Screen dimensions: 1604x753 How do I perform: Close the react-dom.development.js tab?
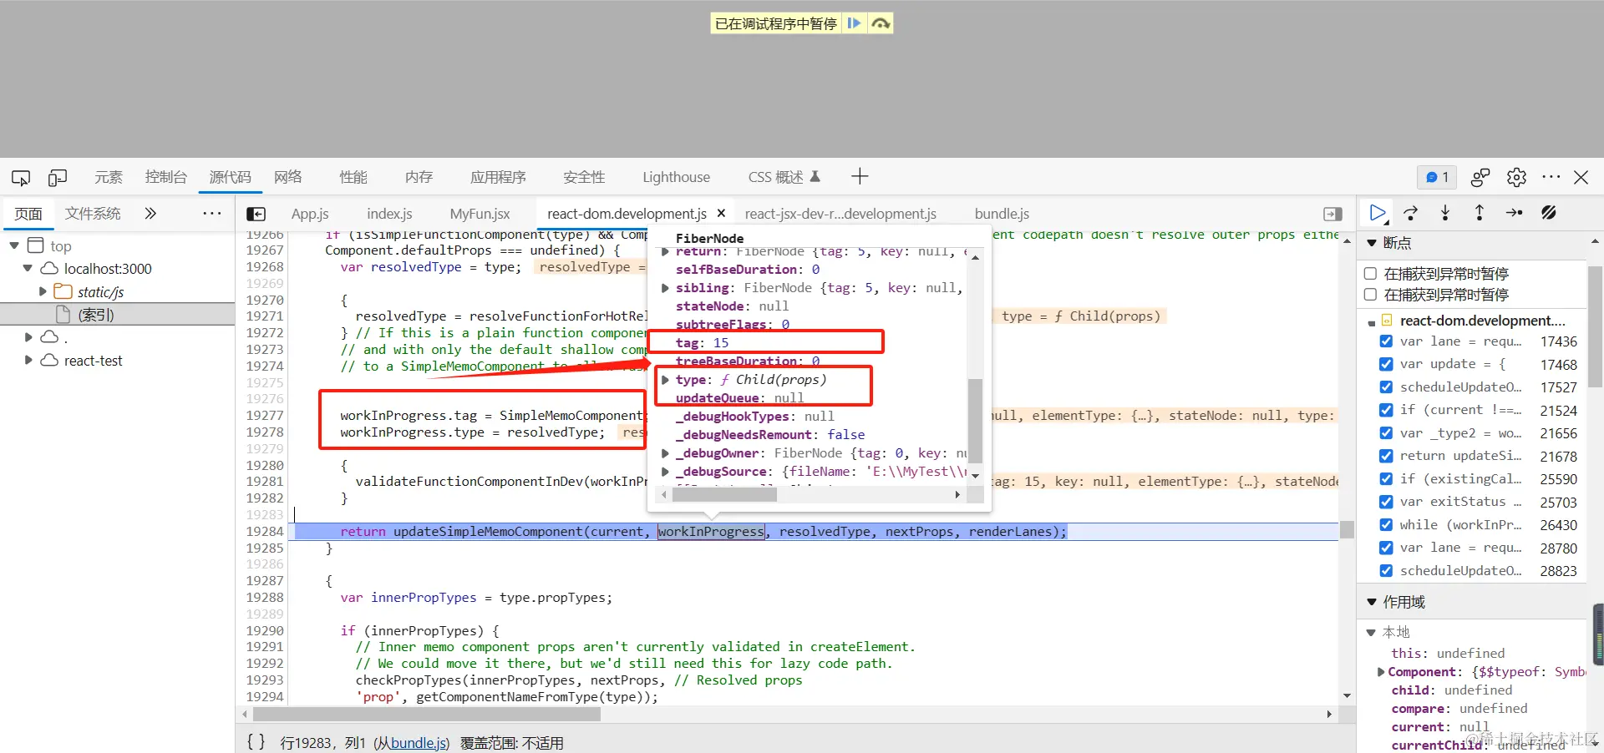721,214
